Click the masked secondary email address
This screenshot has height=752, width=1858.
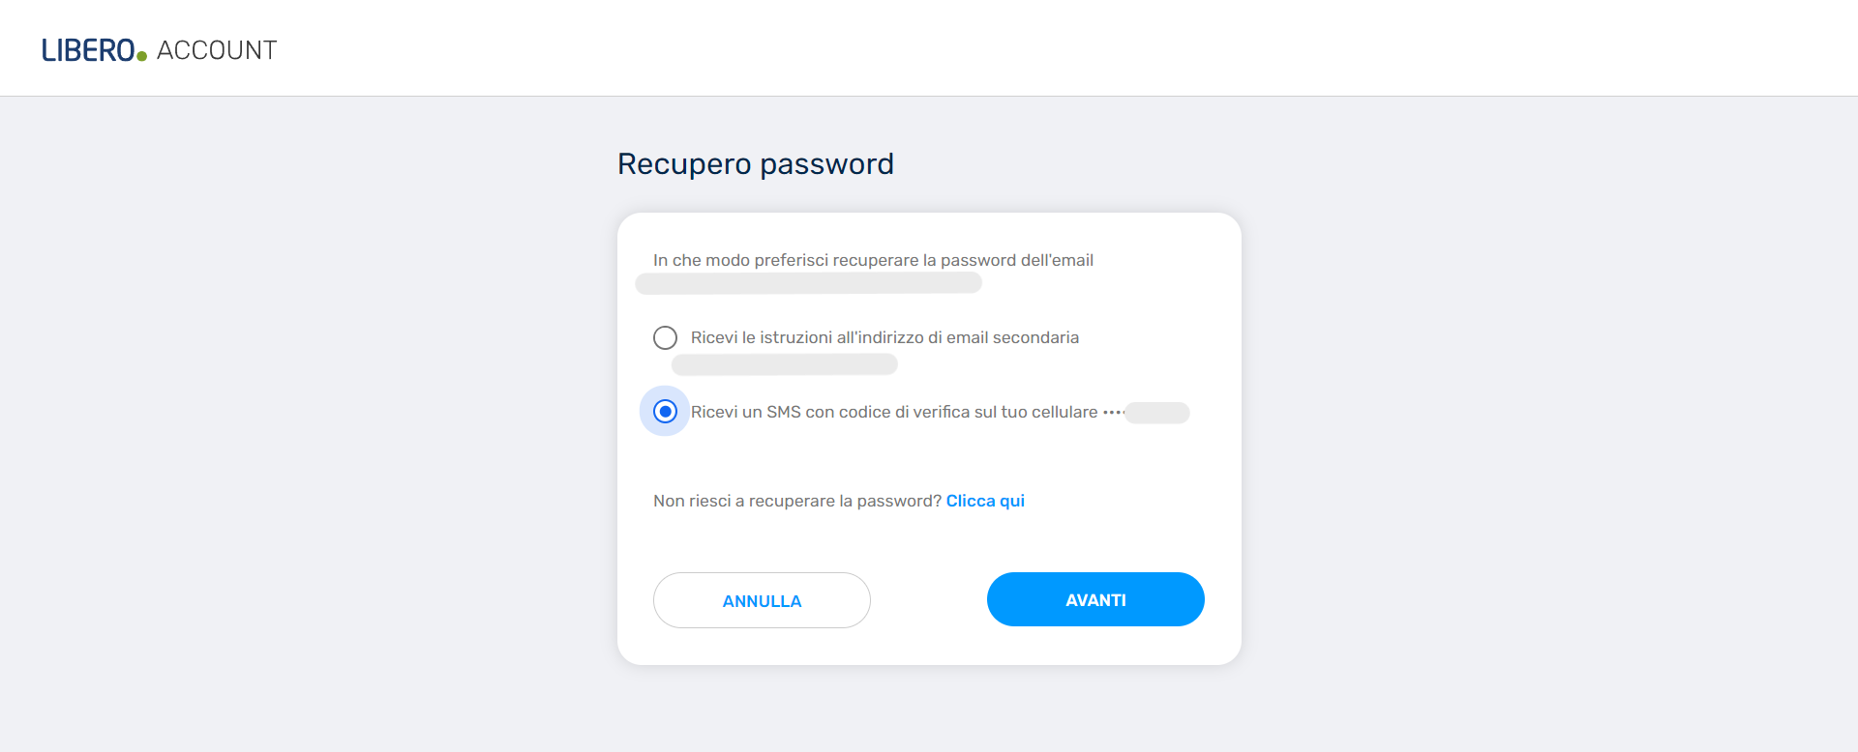click(x=783, y=364)
